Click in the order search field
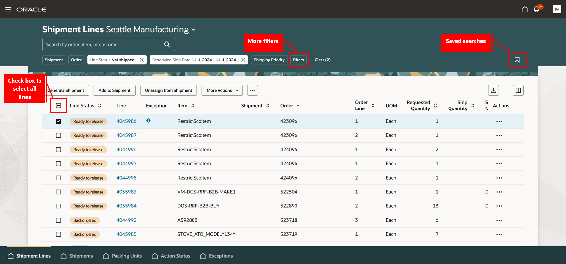 [102, 44]
